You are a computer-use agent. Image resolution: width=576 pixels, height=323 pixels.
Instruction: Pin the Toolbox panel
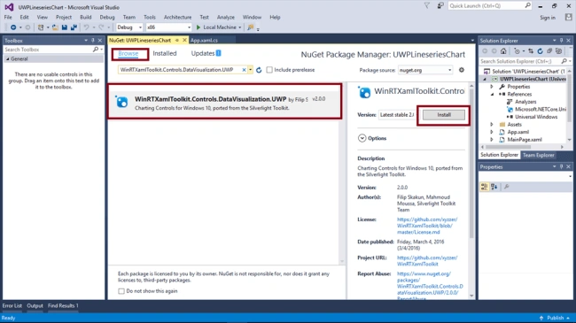(93, 41)
